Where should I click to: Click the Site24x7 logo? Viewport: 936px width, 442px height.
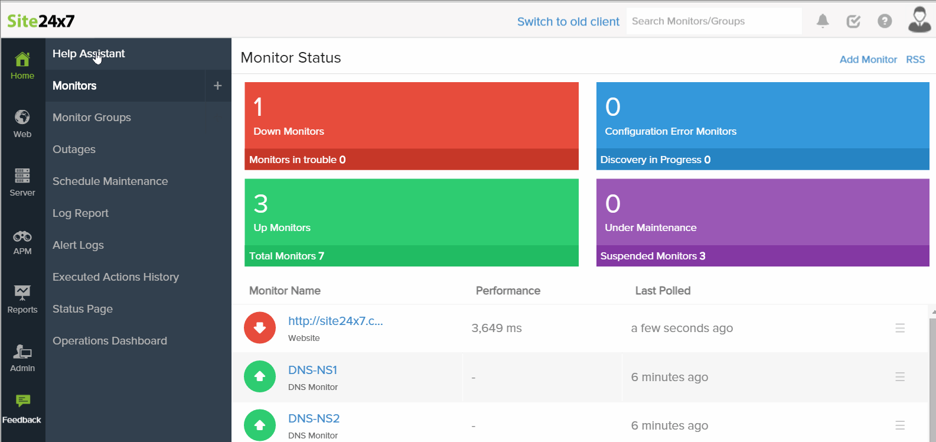41,21
